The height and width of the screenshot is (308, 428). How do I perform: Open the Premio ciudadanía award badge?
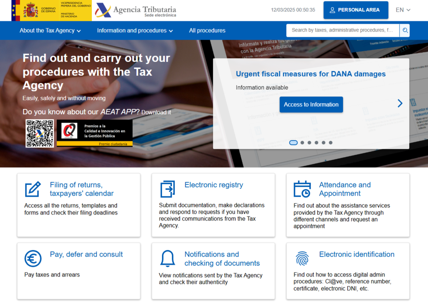tap(95, 133)
